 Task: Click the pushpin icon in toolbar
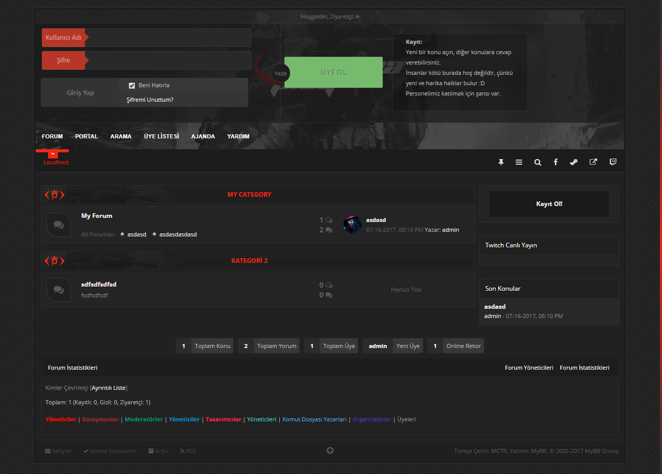pos(501,162)
